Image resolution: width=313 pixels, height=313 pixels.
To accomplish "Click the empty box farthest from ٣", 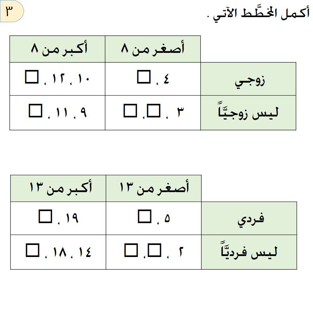I will (x=130, y=111).
